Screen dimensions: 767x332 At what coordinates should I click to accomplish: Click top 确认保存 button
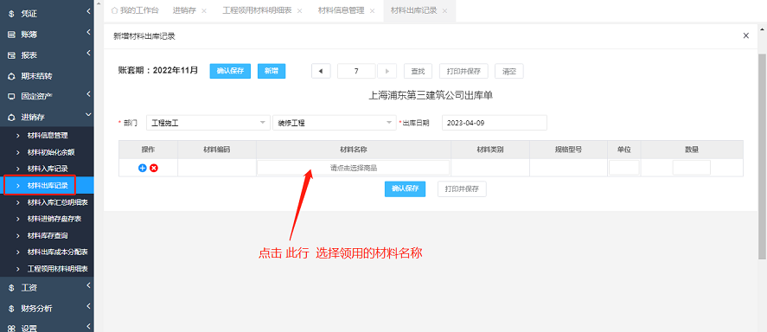pos(230,71)
